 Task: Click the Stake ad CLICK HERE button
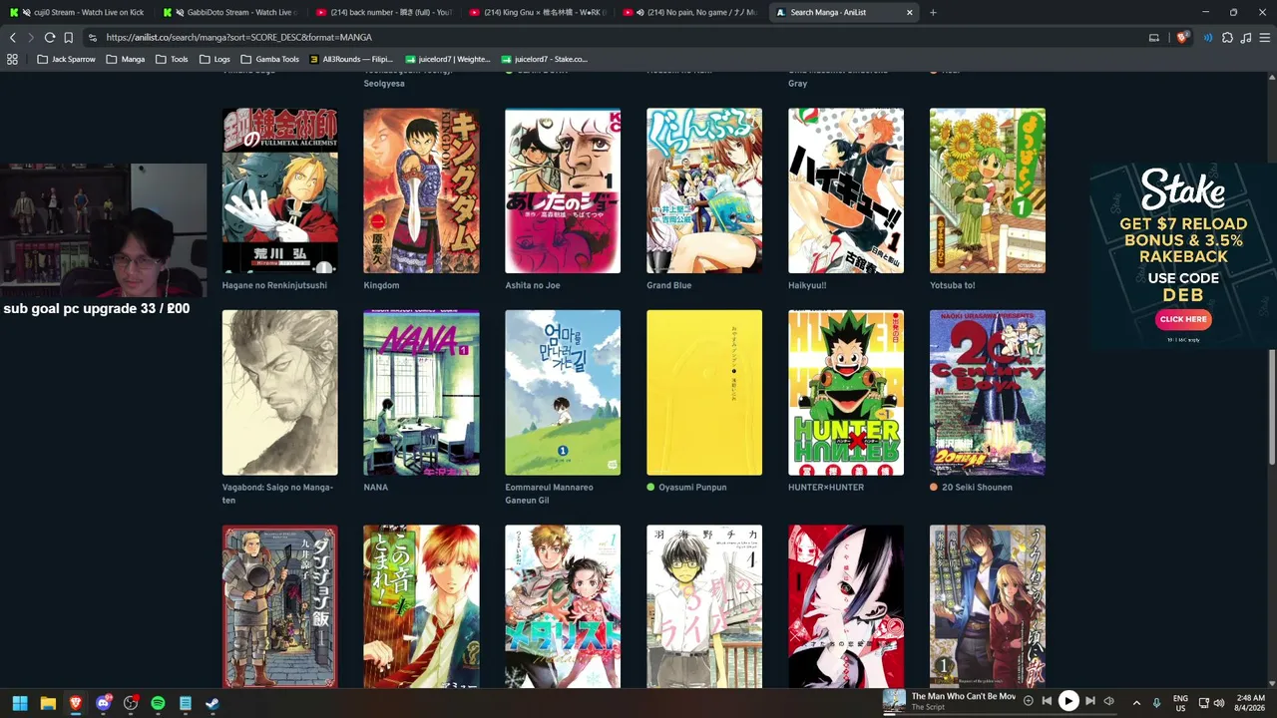click(1183, 319)
